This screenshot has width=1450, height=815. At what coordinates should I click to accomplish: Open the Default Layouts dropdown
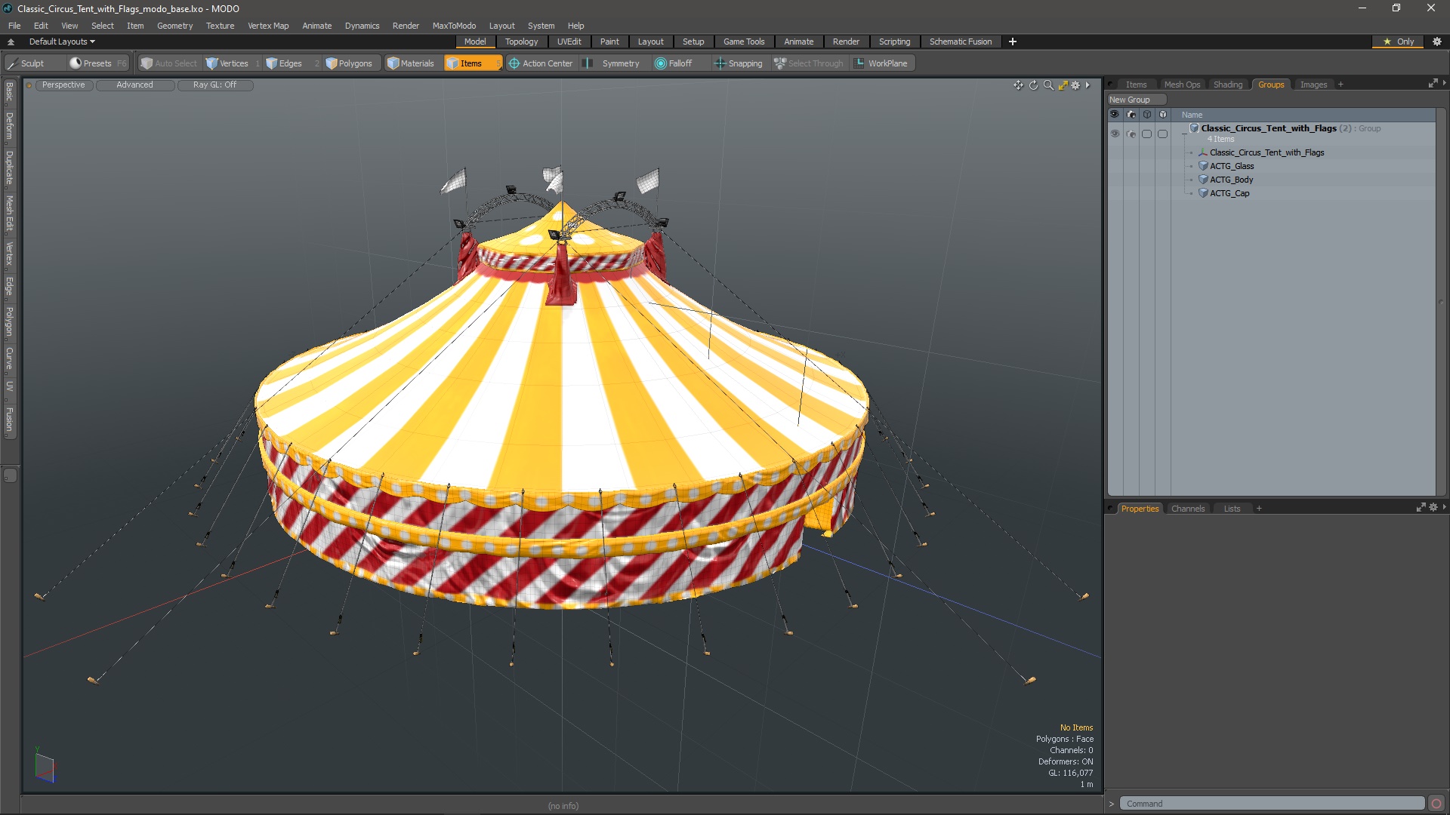[62, 42]
